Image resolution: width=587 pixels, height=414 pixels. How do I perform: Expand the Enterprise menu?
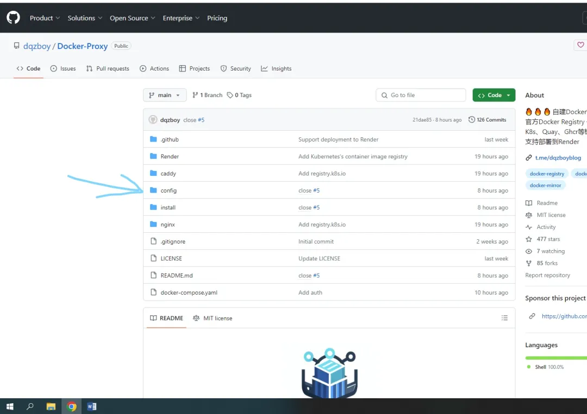point(181,18)
